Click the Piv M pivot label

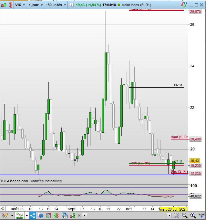178,85
